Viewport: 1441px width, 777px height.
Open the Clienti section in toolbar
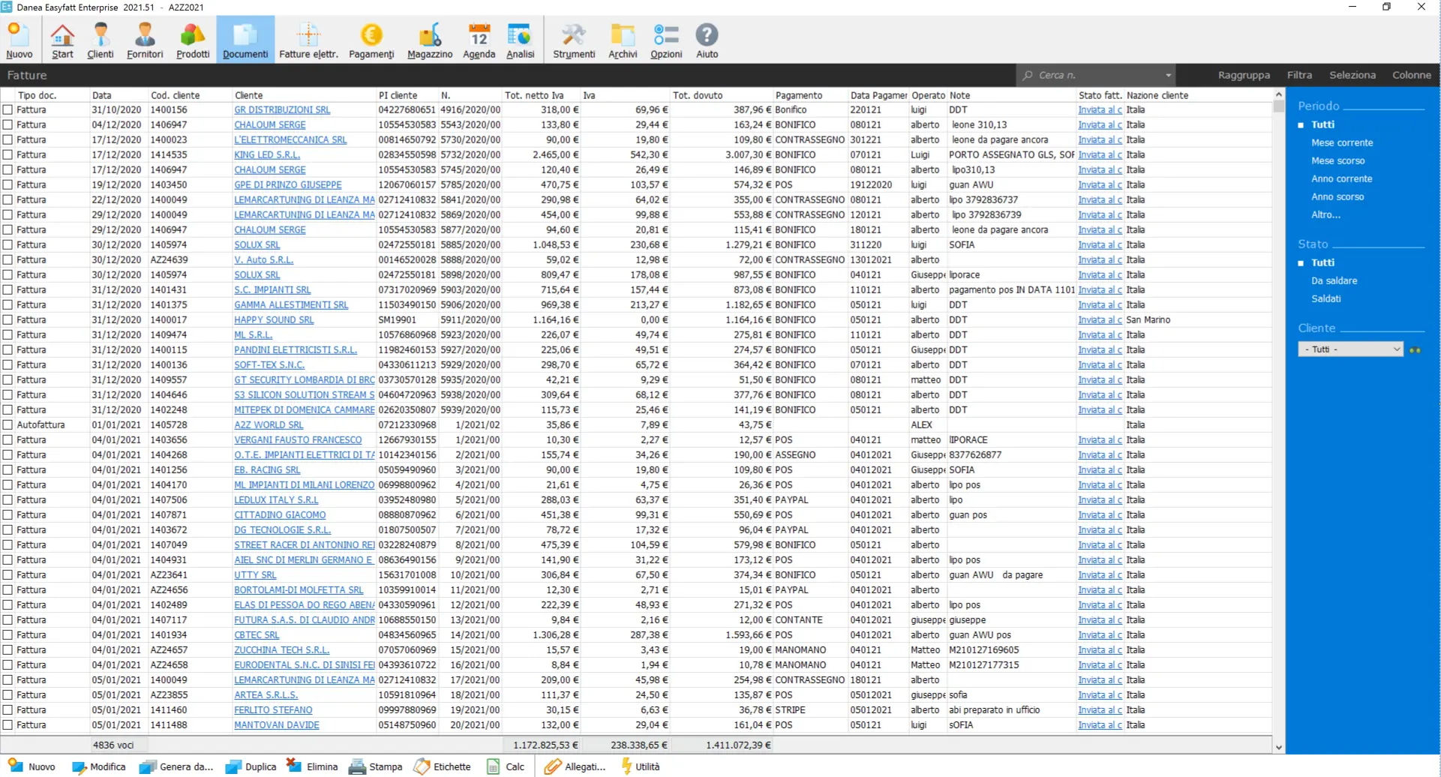point(101,40)
